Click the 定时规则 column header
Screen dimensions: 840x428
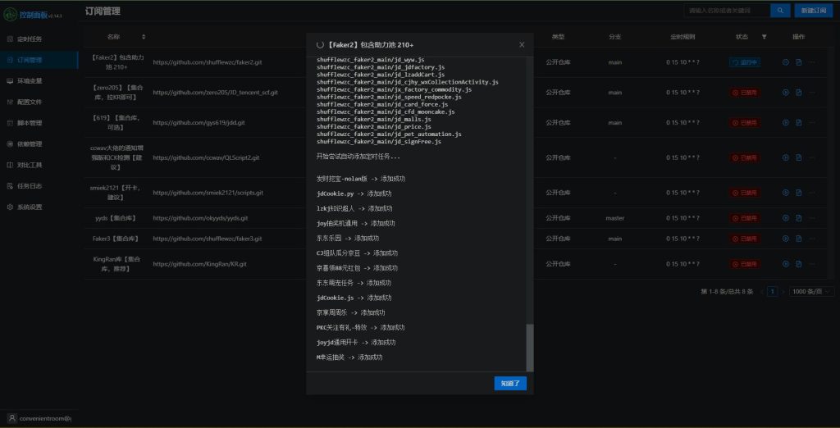point(682,37)
